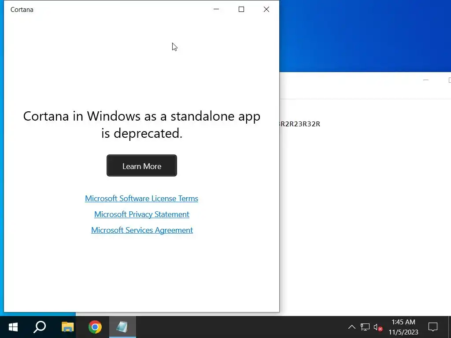Click the deprecated message heading
This screenshot has height=338, width=451.
pyautogui.click(x=141, y=125)
